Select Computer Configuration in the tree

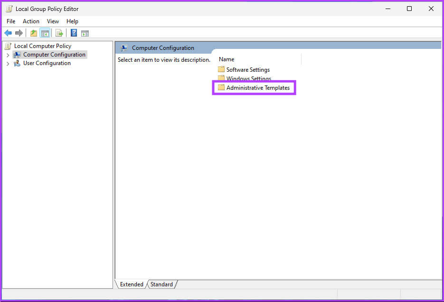click(54, 55)
